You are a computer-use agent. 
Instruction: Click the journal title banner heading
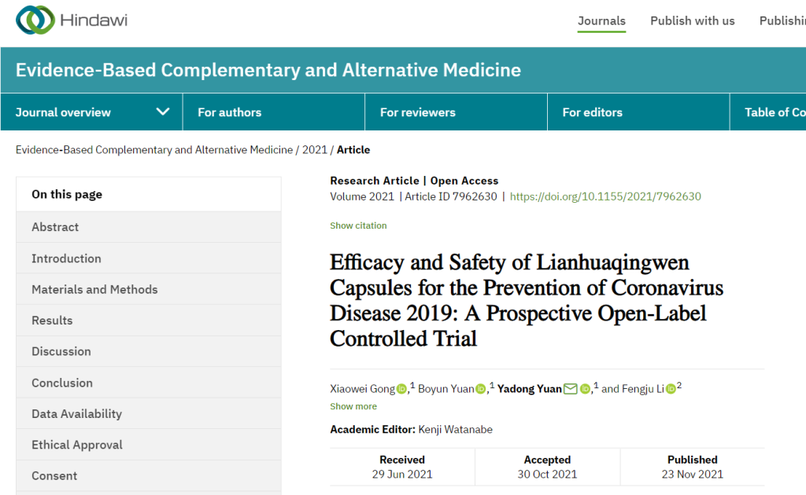pyautogui.click(x=268, y=70)
